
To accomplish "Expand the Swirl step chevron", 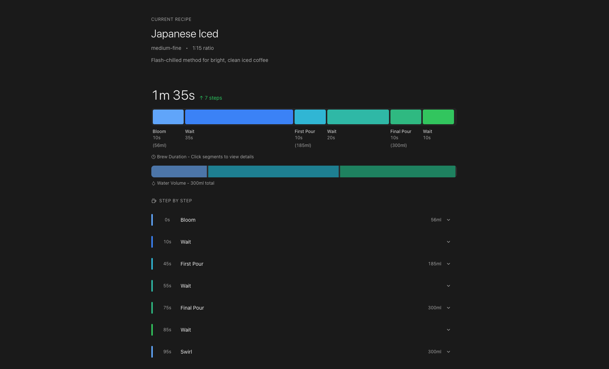I will click(x=448, y=352).
